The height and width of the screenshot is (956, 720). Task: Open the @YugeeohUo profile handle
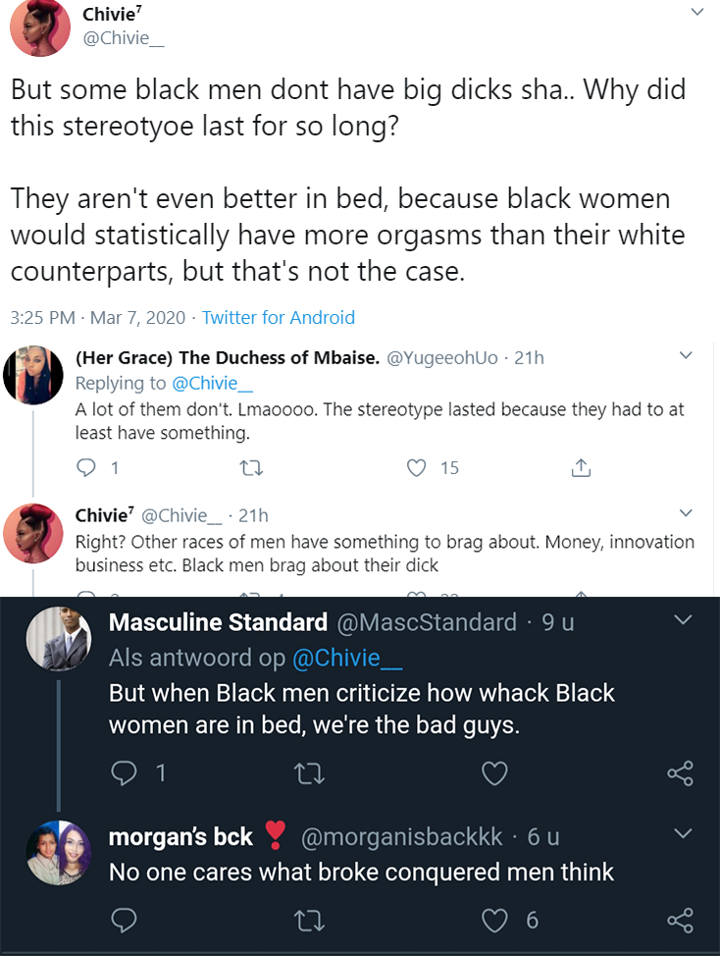442,357
